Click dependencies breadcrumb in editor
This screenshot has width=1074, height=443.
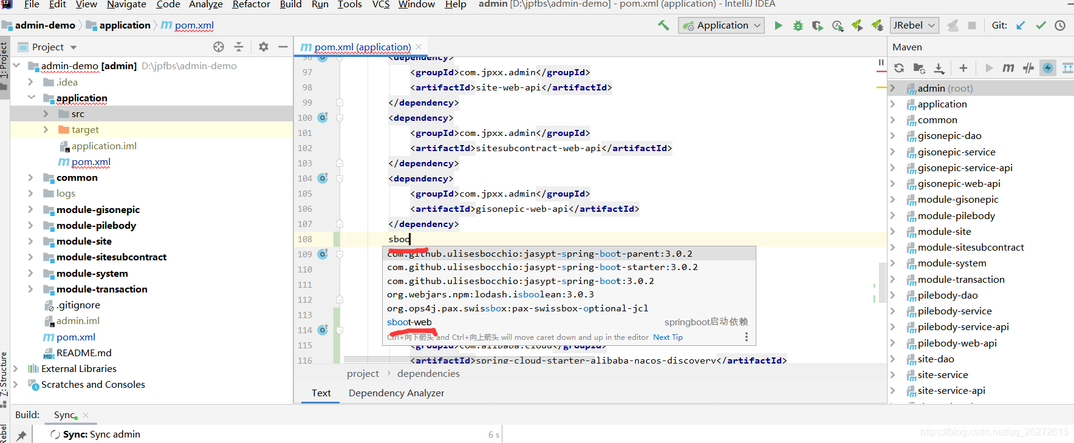[428, 373]
